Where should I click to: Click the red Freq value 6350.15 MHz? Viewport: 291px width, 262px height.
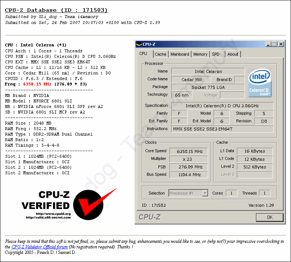[x=37, y=84]
